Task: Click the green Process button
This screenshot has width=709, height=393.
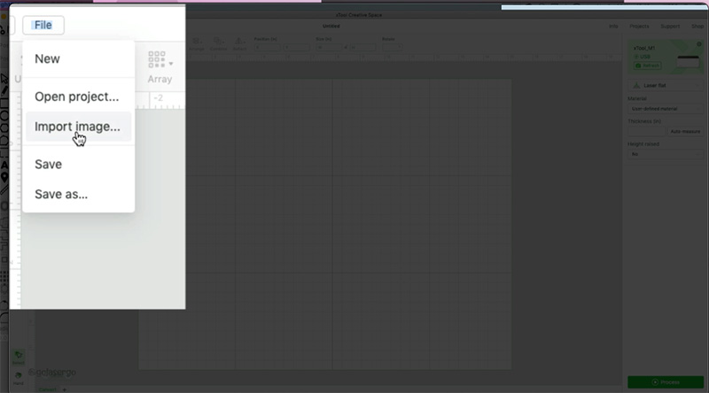Action: (x=665, y=381)
